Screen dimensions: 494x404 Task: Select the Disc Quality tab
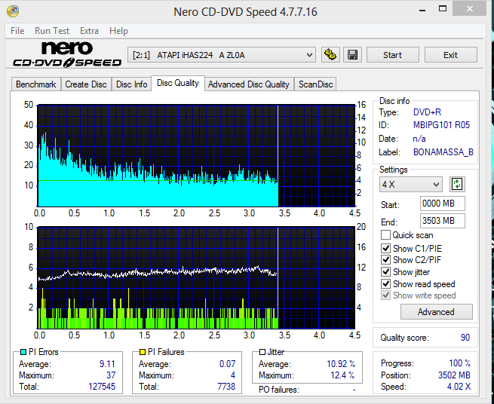[x=178, y=83]
